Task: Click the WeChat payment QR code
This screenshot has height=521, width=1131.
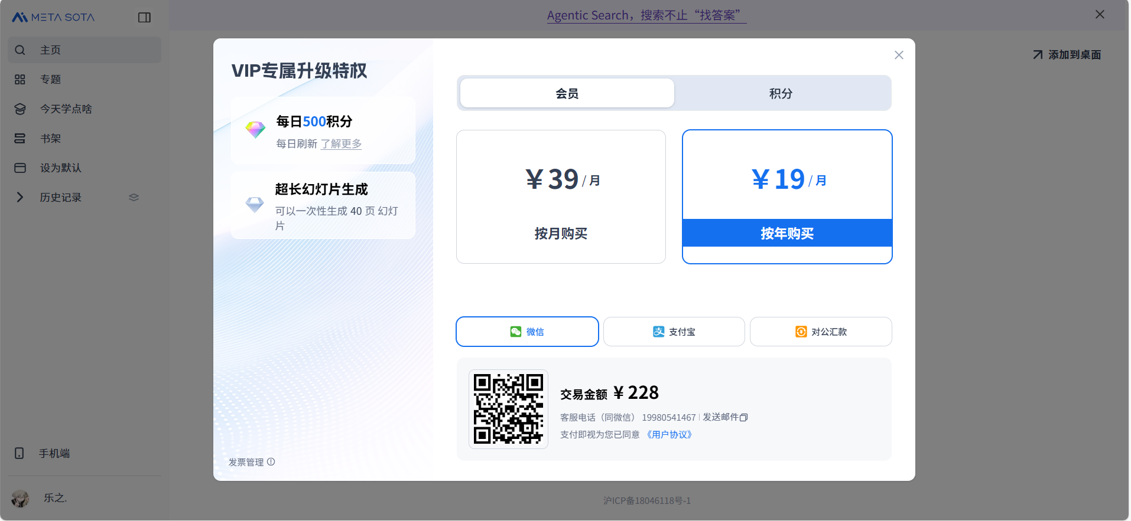Action: (508, 409)
